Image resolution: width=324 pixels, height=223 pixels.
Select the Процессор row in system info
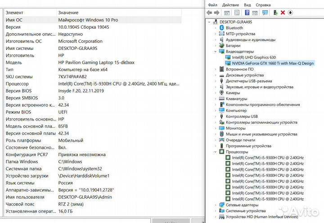tap(18, 84)
